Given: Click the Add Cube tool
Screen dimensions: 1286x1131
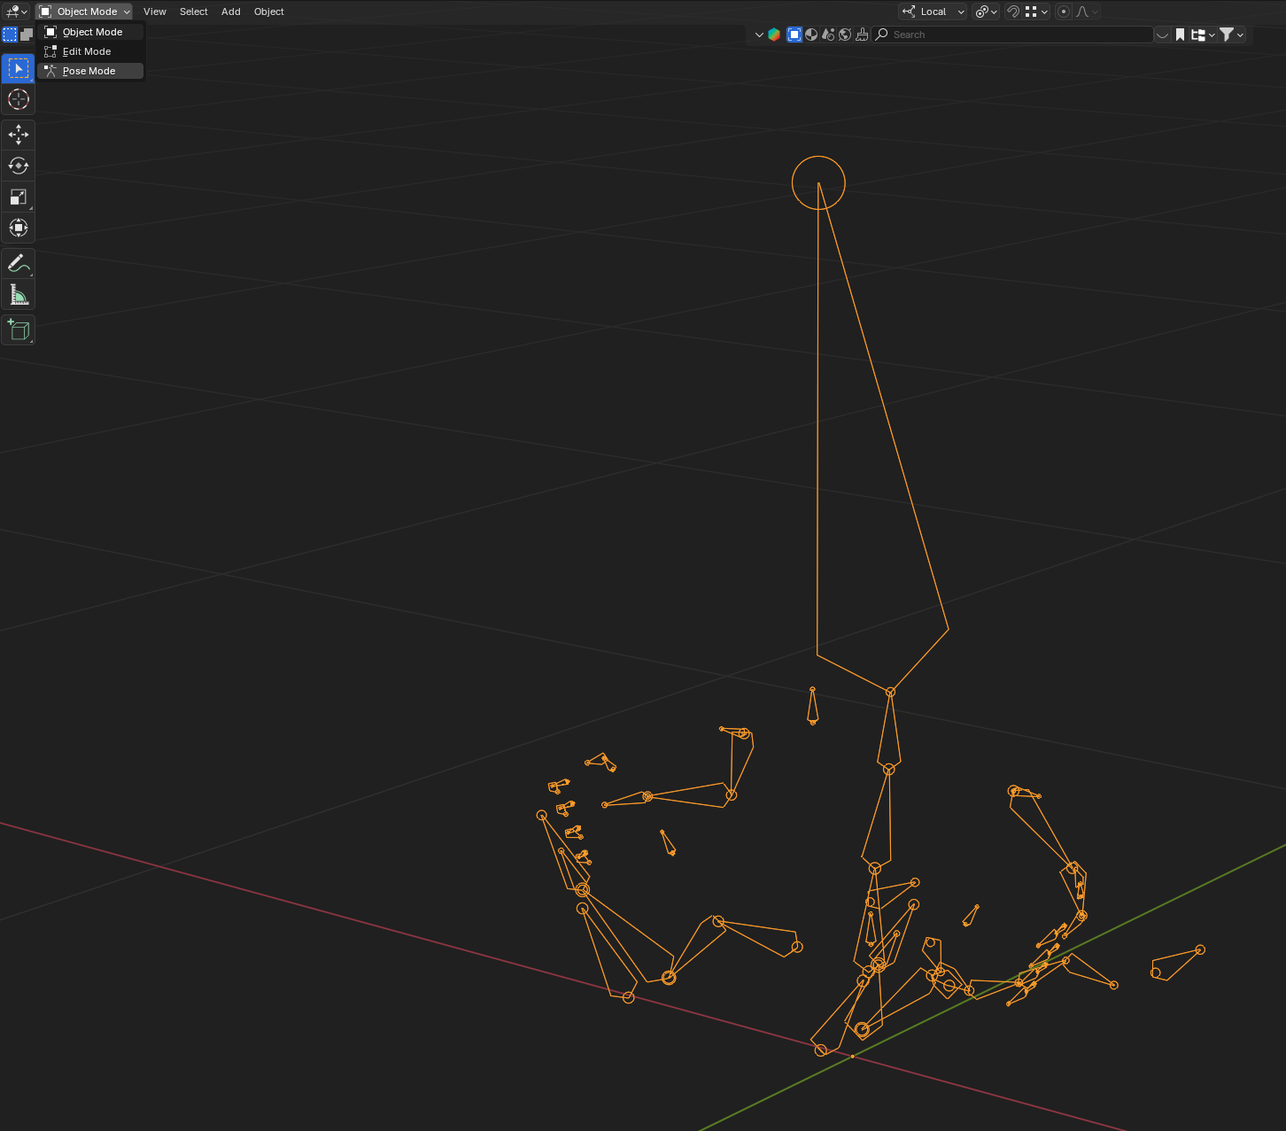Looking at the screenshot, I should tap(19, 329).
